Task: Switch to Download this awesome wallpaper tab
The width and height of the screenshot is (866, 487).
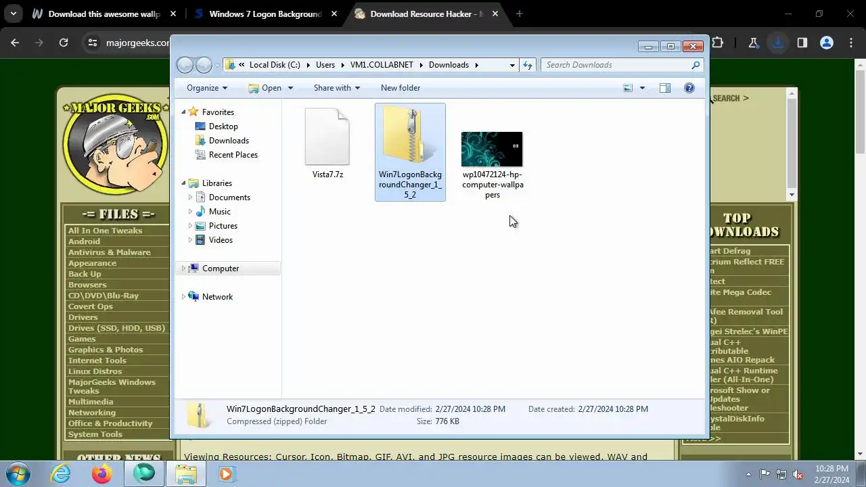Action: tap(105, 14)
